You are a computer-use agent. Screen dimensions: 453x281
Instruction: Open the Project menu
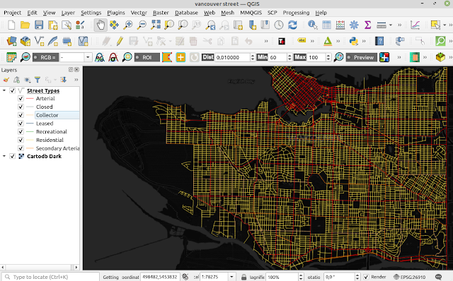[x=13, y=13]
